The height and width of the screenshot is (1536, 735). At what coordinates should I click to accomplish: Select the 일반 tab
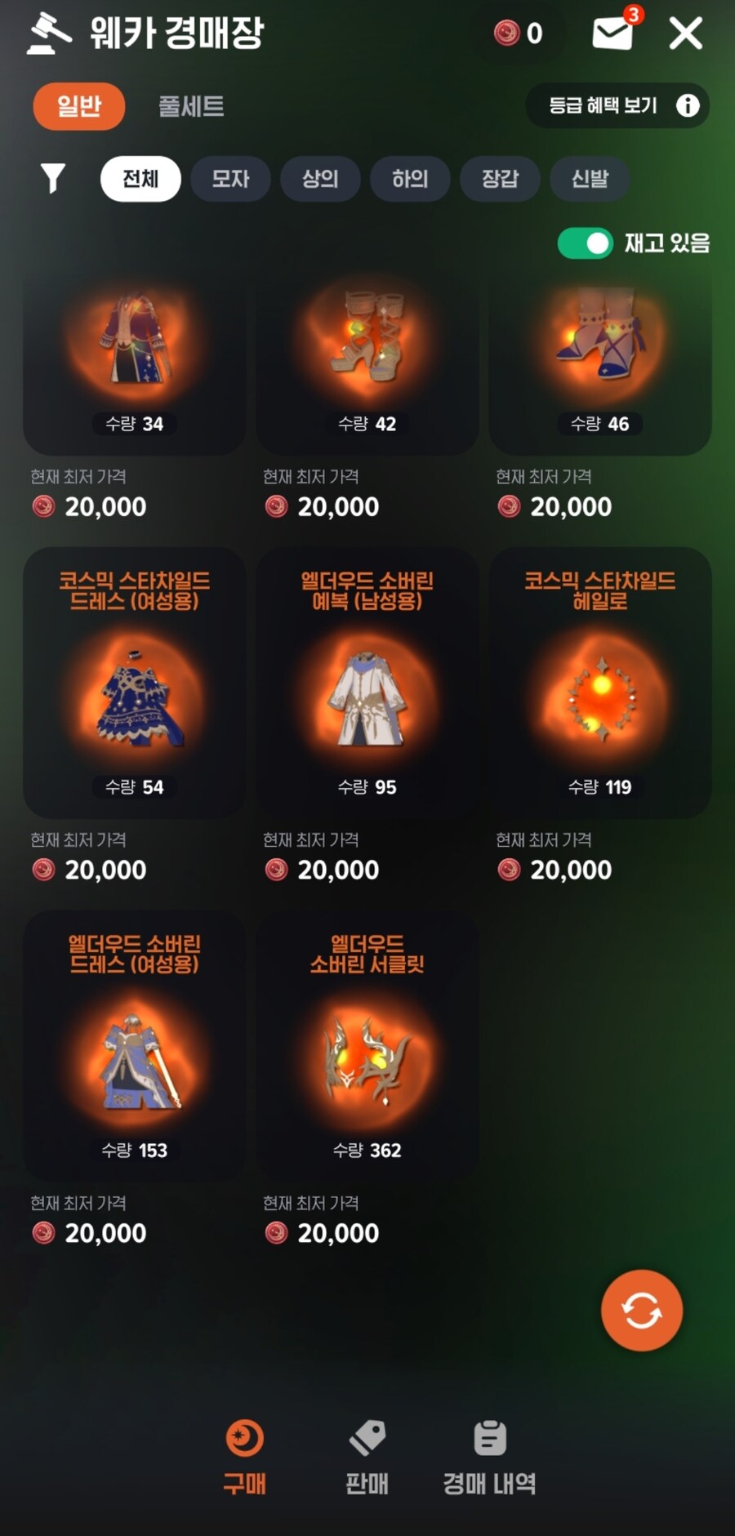(79, 106)
